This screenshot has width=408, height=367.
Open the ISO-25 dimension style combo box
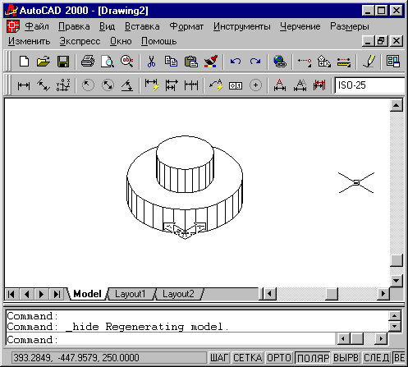click(x=369, y=85)
